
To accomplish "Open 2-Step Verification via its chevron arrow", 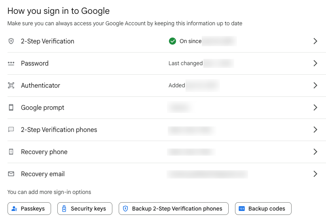I will [315, 41].
